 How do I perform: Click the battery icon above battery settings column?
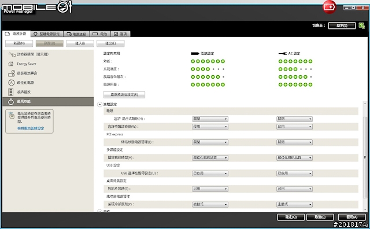tap(195, 54)
